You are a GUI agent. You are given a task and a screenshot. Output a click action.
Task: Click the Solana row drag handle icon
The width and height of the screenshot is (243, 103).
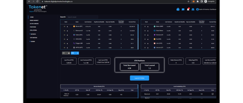click(64, 35)
